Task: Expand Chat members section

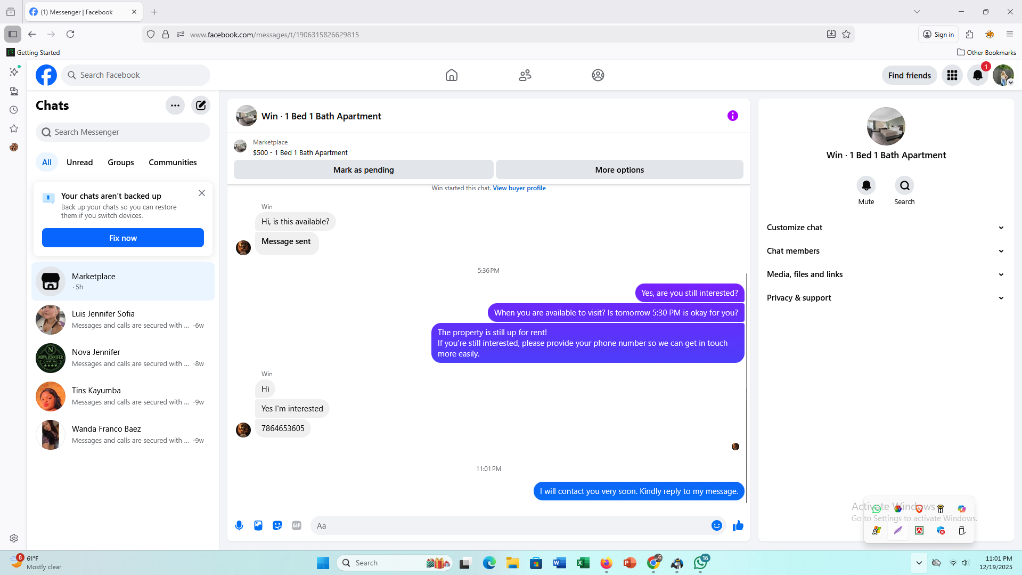Action: (x=886, y=251)
